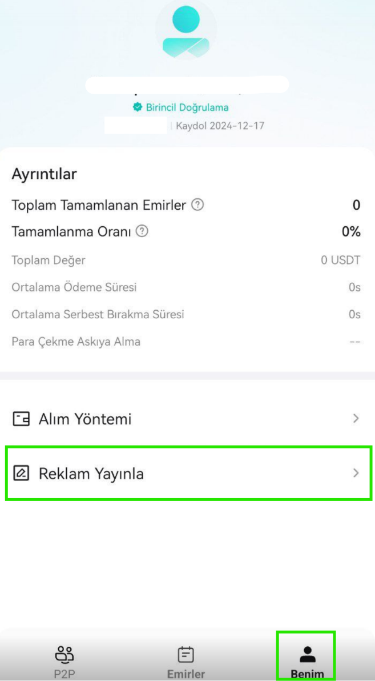Open help for Toplam Tamamlanan Emirler
Viewport: 375px width, 681px height.
[197, 205]
